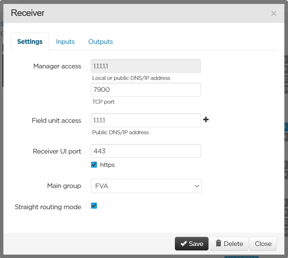Click the greyed-out Manager access address field

click(x=146, y=66)
